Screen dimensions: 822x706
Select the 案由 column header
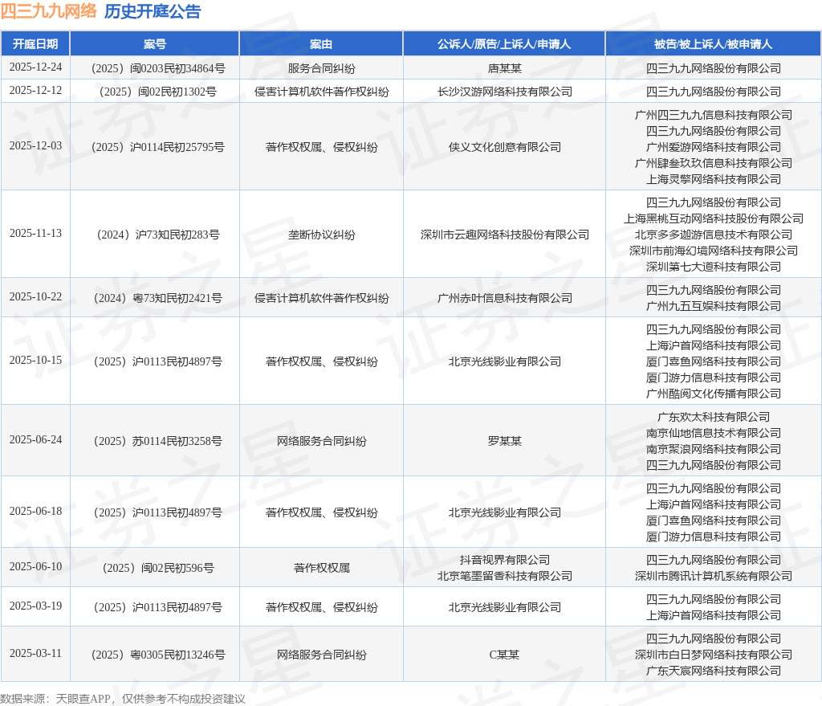(x=321, y=44)
